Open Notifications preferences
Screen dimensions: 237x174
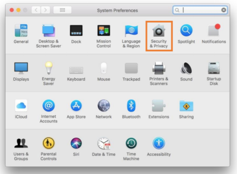coord(214,34)
